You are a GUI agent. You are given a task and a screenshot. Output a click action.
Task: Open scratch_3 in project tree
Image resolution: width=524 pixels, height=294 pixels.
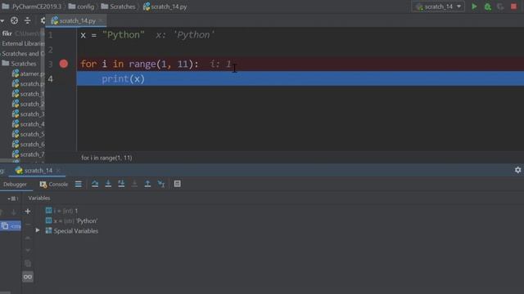click(x=28, y=114)
